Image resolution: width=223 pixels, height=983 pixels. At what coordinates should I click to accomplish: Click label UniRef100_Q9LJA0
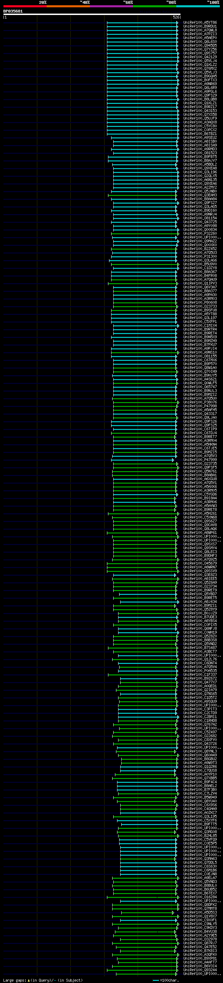click(x=200, y=417)
